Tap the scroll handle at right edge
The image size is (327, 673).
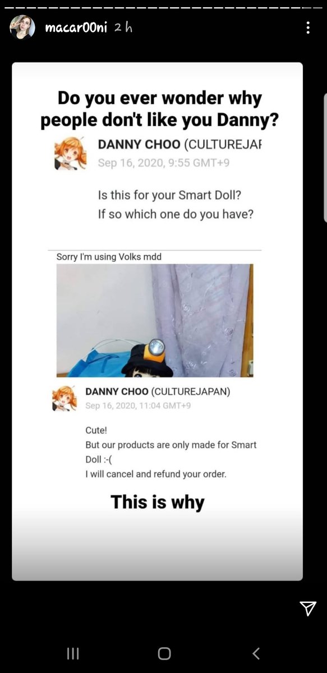[325, 157]
